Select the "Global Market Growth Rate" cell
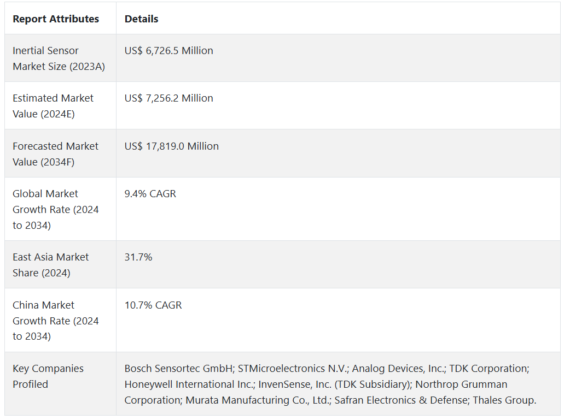564x420 pixels. 55,209
